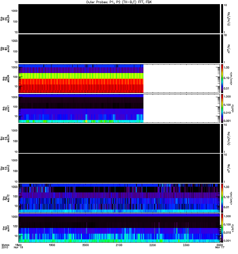The height and width of the screenshot is (254, 238).
Task: Click the "1000" frequency tick of thc fbk scm1
Action: 14,217
